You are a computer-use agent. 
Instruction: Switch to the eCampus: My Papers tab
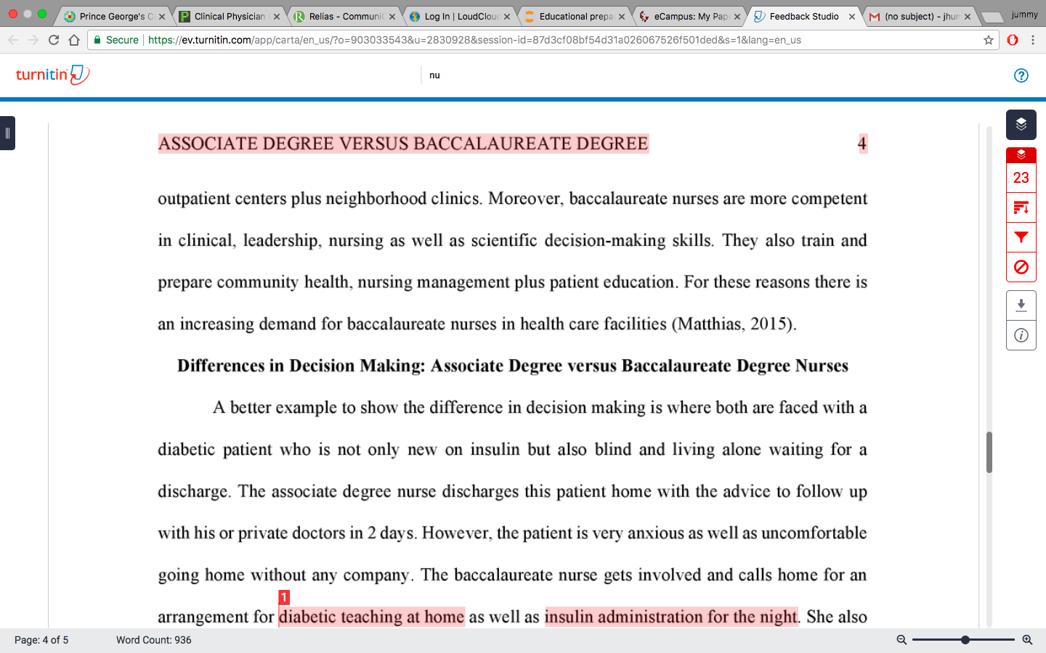(x=691, y=16)
